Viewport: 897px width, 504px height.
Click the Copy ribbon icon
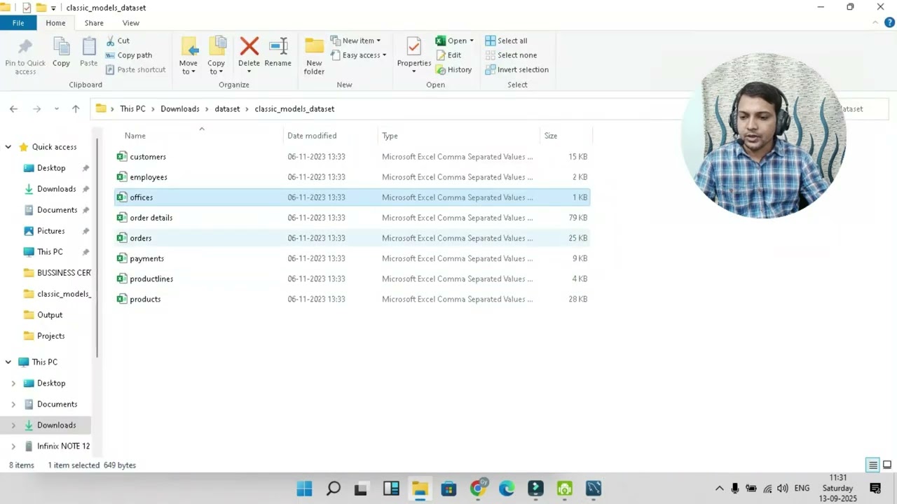coord(61,53)
